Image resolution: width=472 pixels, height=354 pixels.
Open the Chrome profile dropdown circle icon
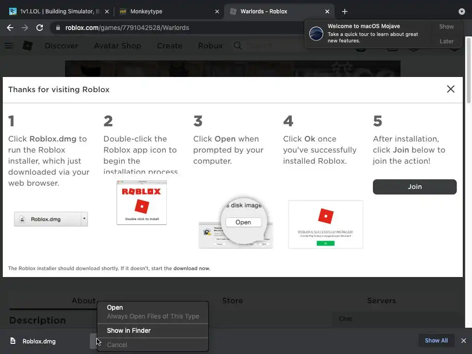tap(461, 12)
